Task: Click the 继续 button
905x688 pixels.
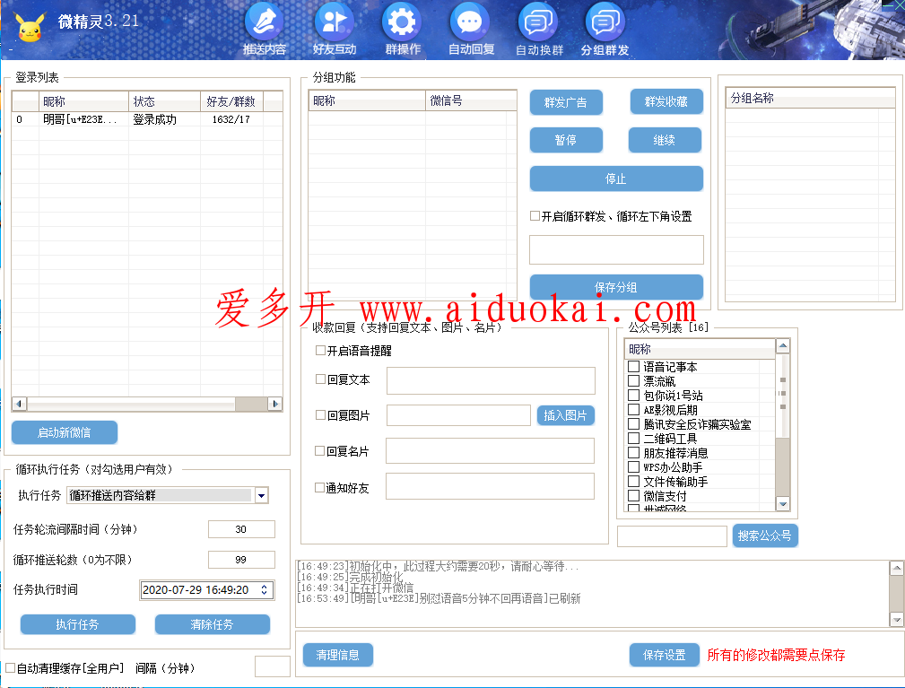Action: (665, 140)
